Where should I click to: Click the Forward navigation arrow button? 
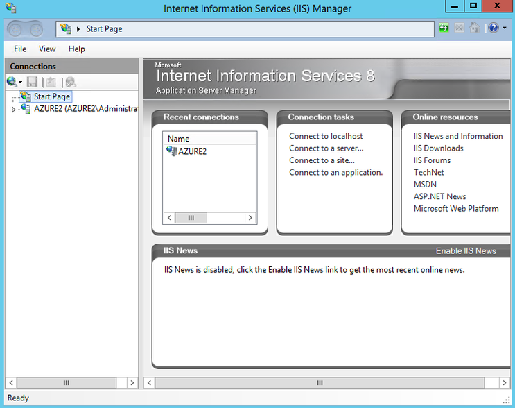coord(36,30)
